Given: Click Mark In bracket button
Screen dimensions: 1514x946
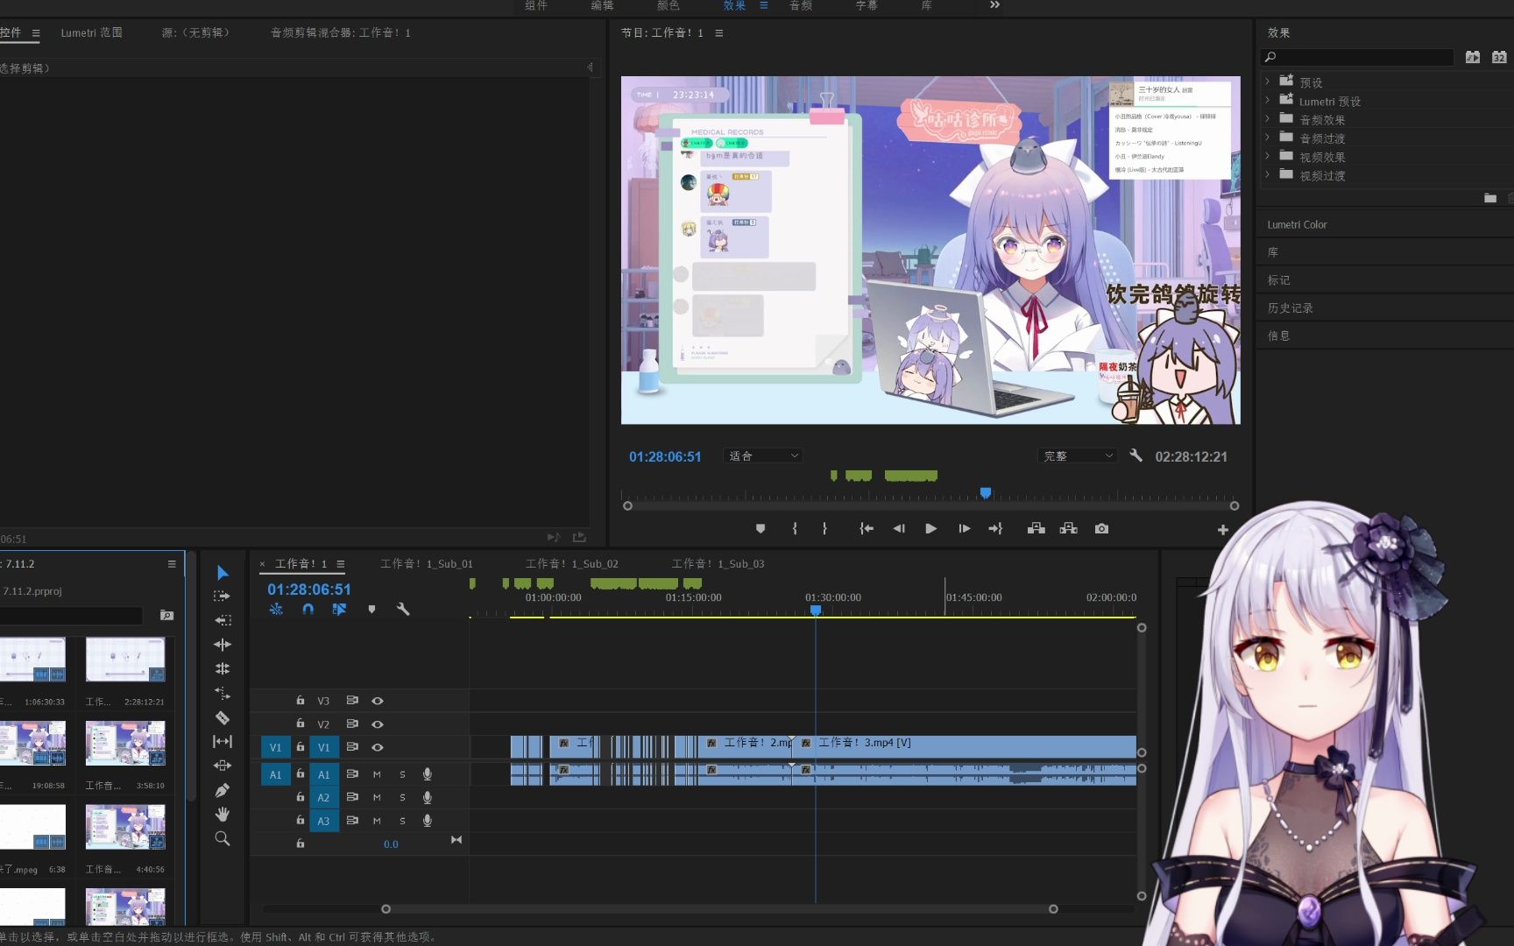Looking at the screenshot, I should click(x=795, y=529).
